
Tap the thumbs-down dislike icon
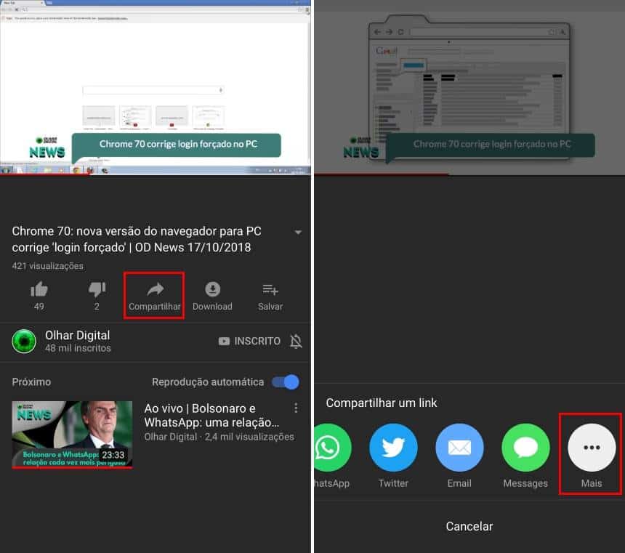[x=97, y=289]
